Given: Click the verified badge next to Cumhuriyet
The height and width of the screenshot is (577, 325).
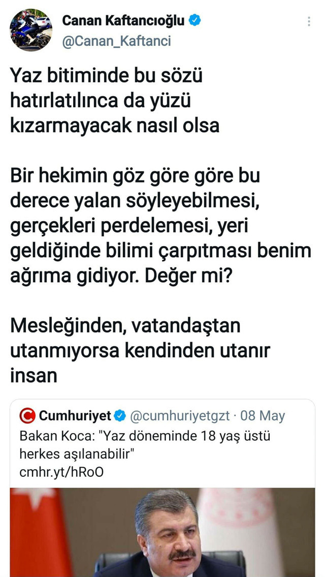Looking at the screenshot, I should tap(120, 415).
